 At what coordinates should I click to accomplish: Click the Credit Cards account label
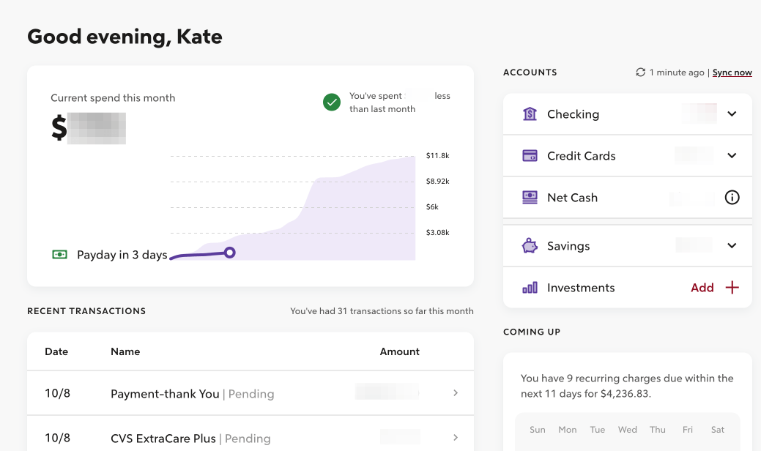coord(582,156)
